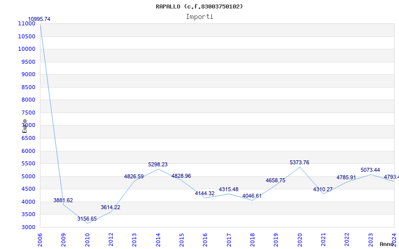Select the 4658.75 data label

click(276, 180)
